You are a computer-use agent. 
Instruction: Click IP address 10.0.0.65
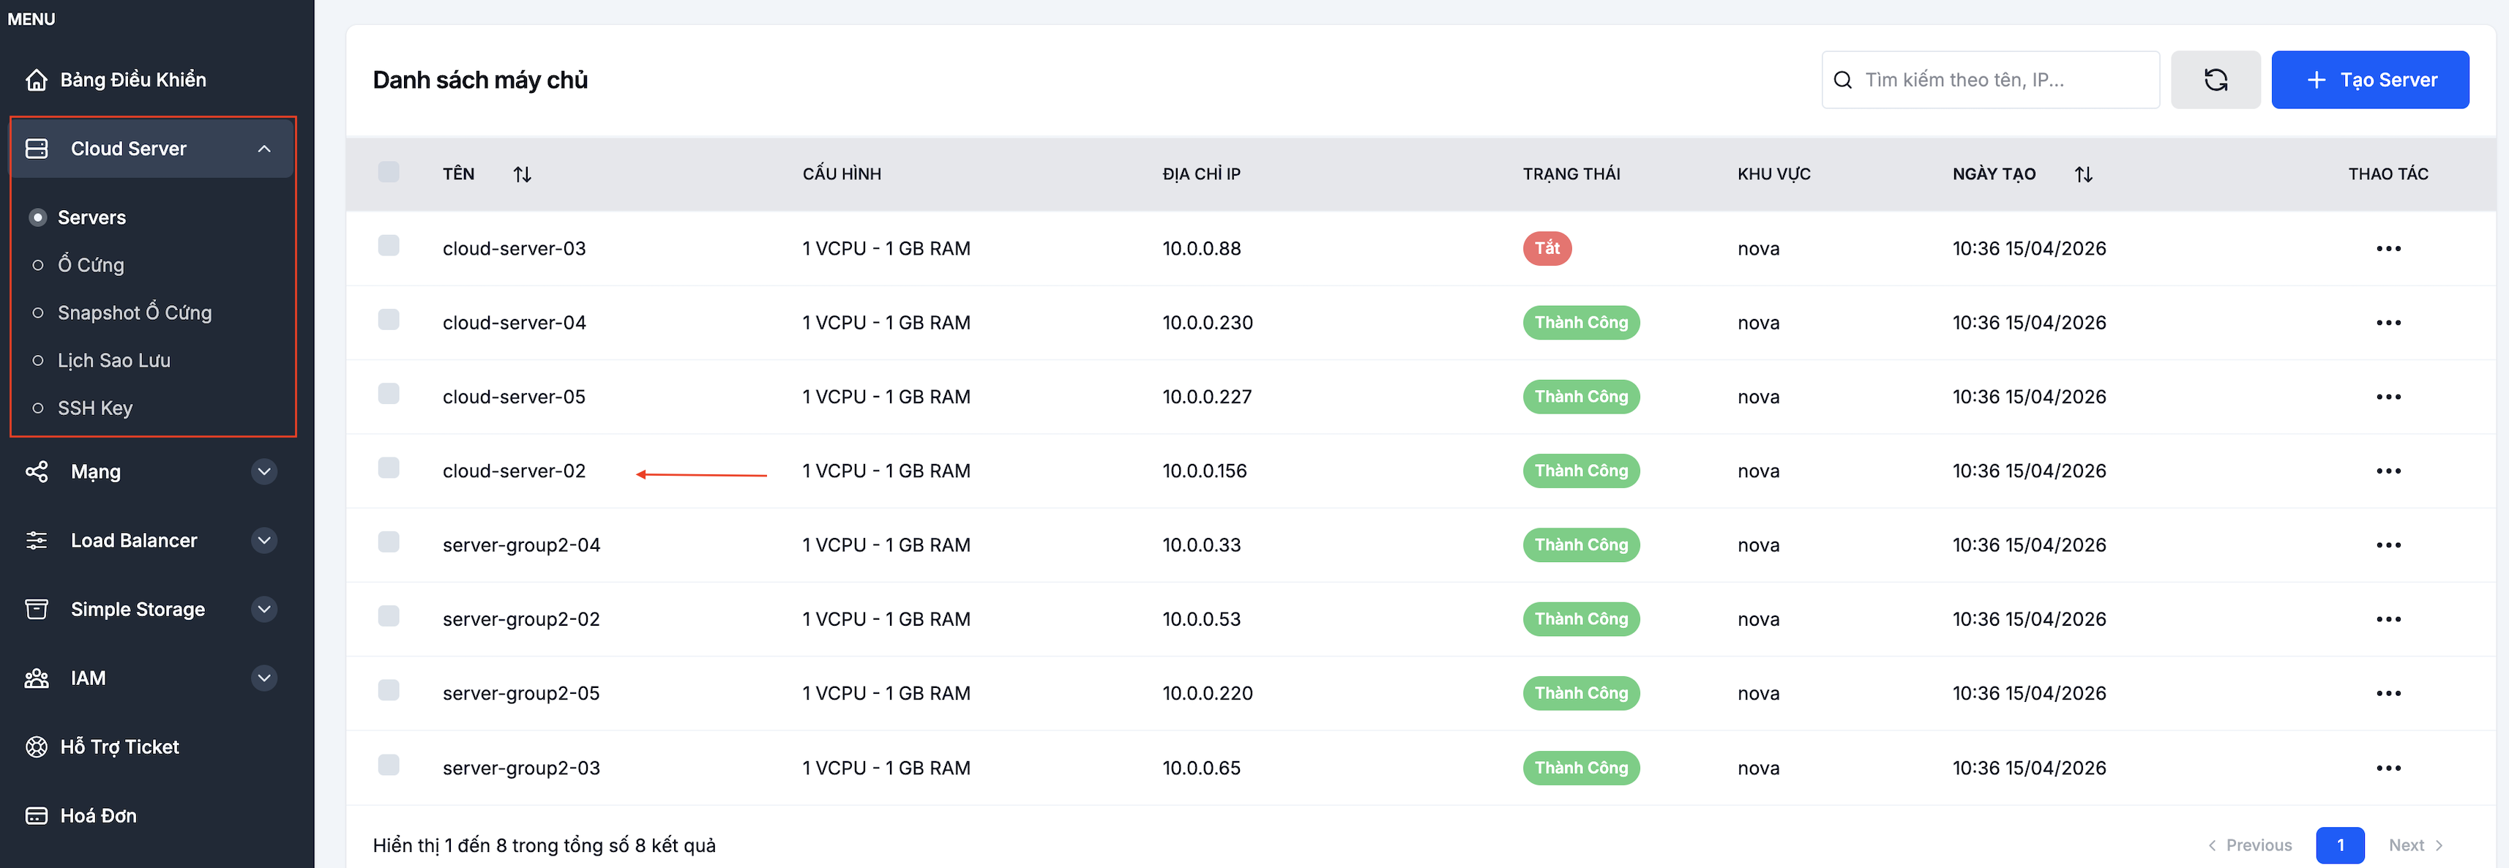point(1201,768)
